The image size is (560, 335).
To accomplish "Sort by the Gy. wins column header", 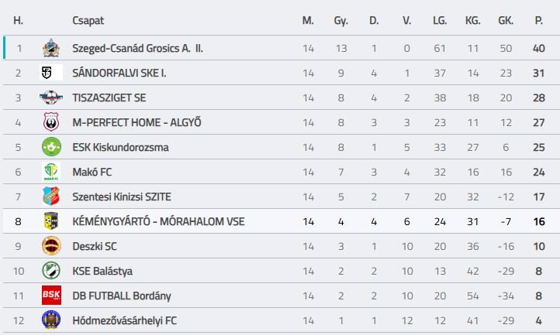I will 340,21.
